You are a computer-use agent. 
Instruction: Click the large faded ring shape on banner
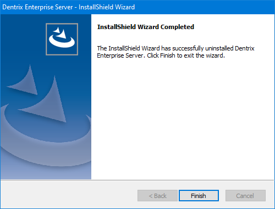[46, 139]
